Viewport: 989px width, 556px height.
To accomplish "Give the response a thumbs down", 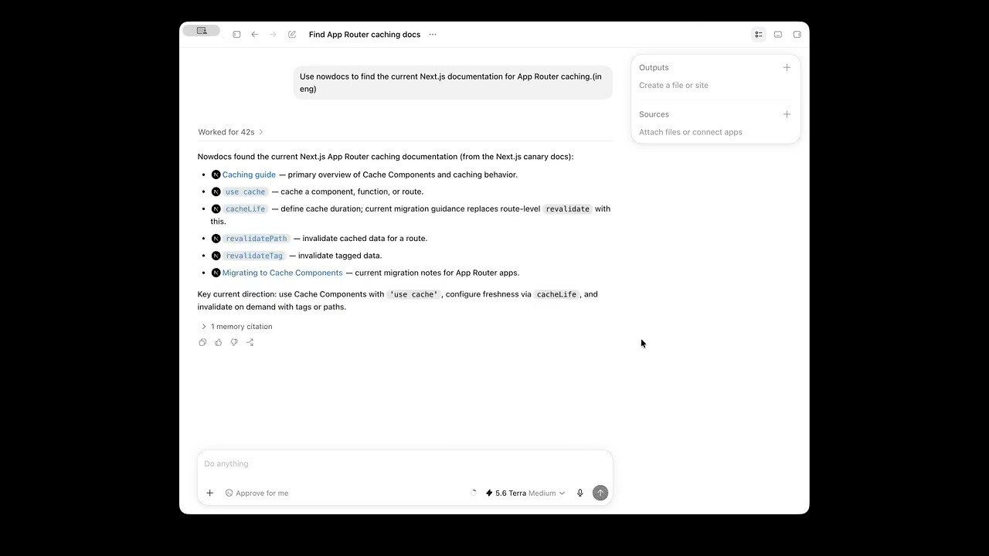I will coord(234,342).
